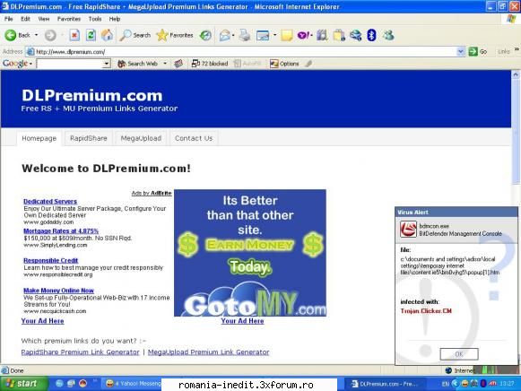
Task: Open the History clock icon
Action: (x=205, y=35)
